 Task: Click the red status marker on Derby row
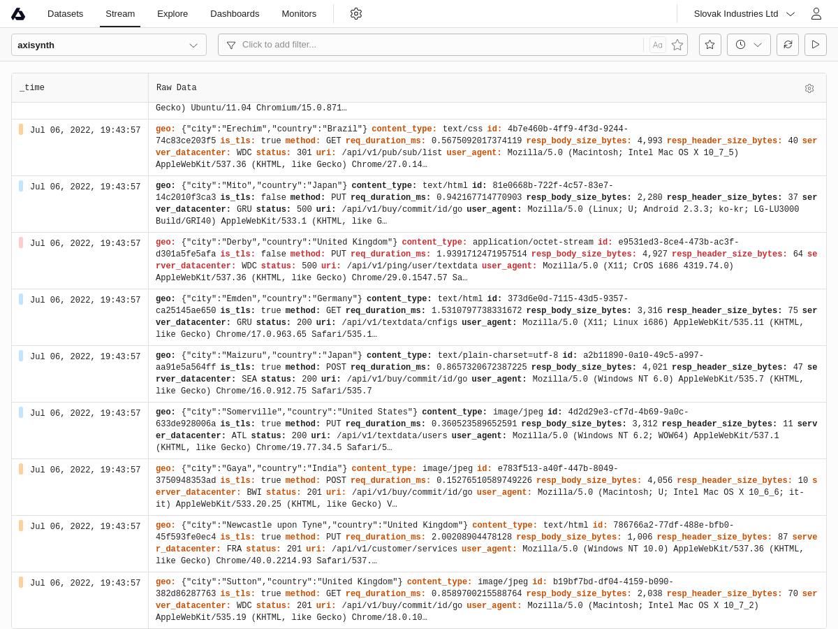pos(21,243)
